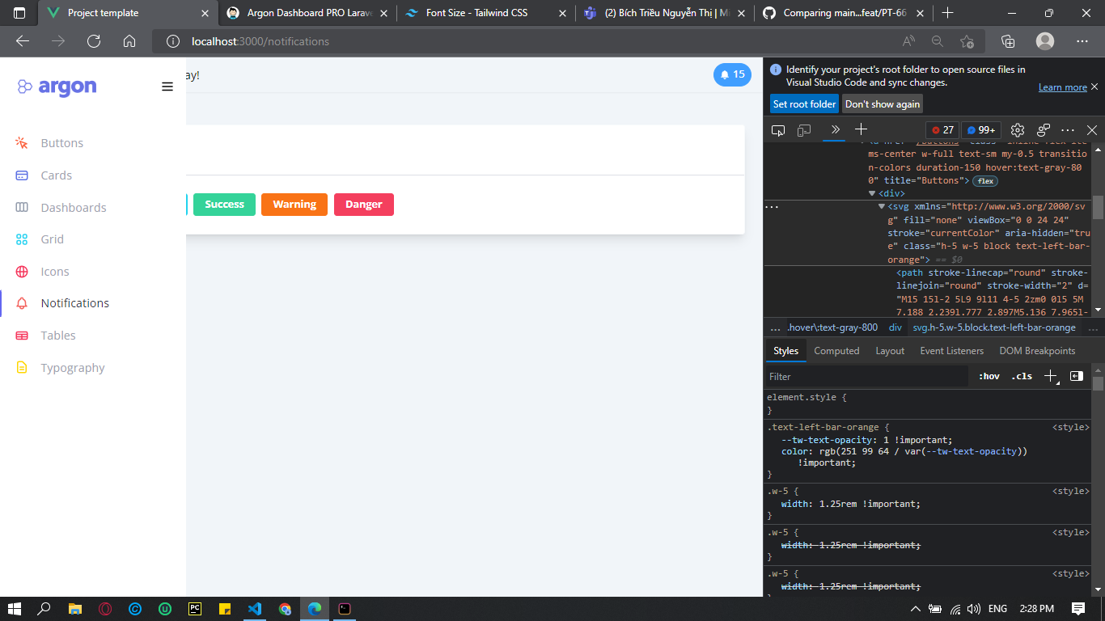Screen dimensions: 1105x621
Task: Add a new style rule
Action: click(x=1050, y=376)
